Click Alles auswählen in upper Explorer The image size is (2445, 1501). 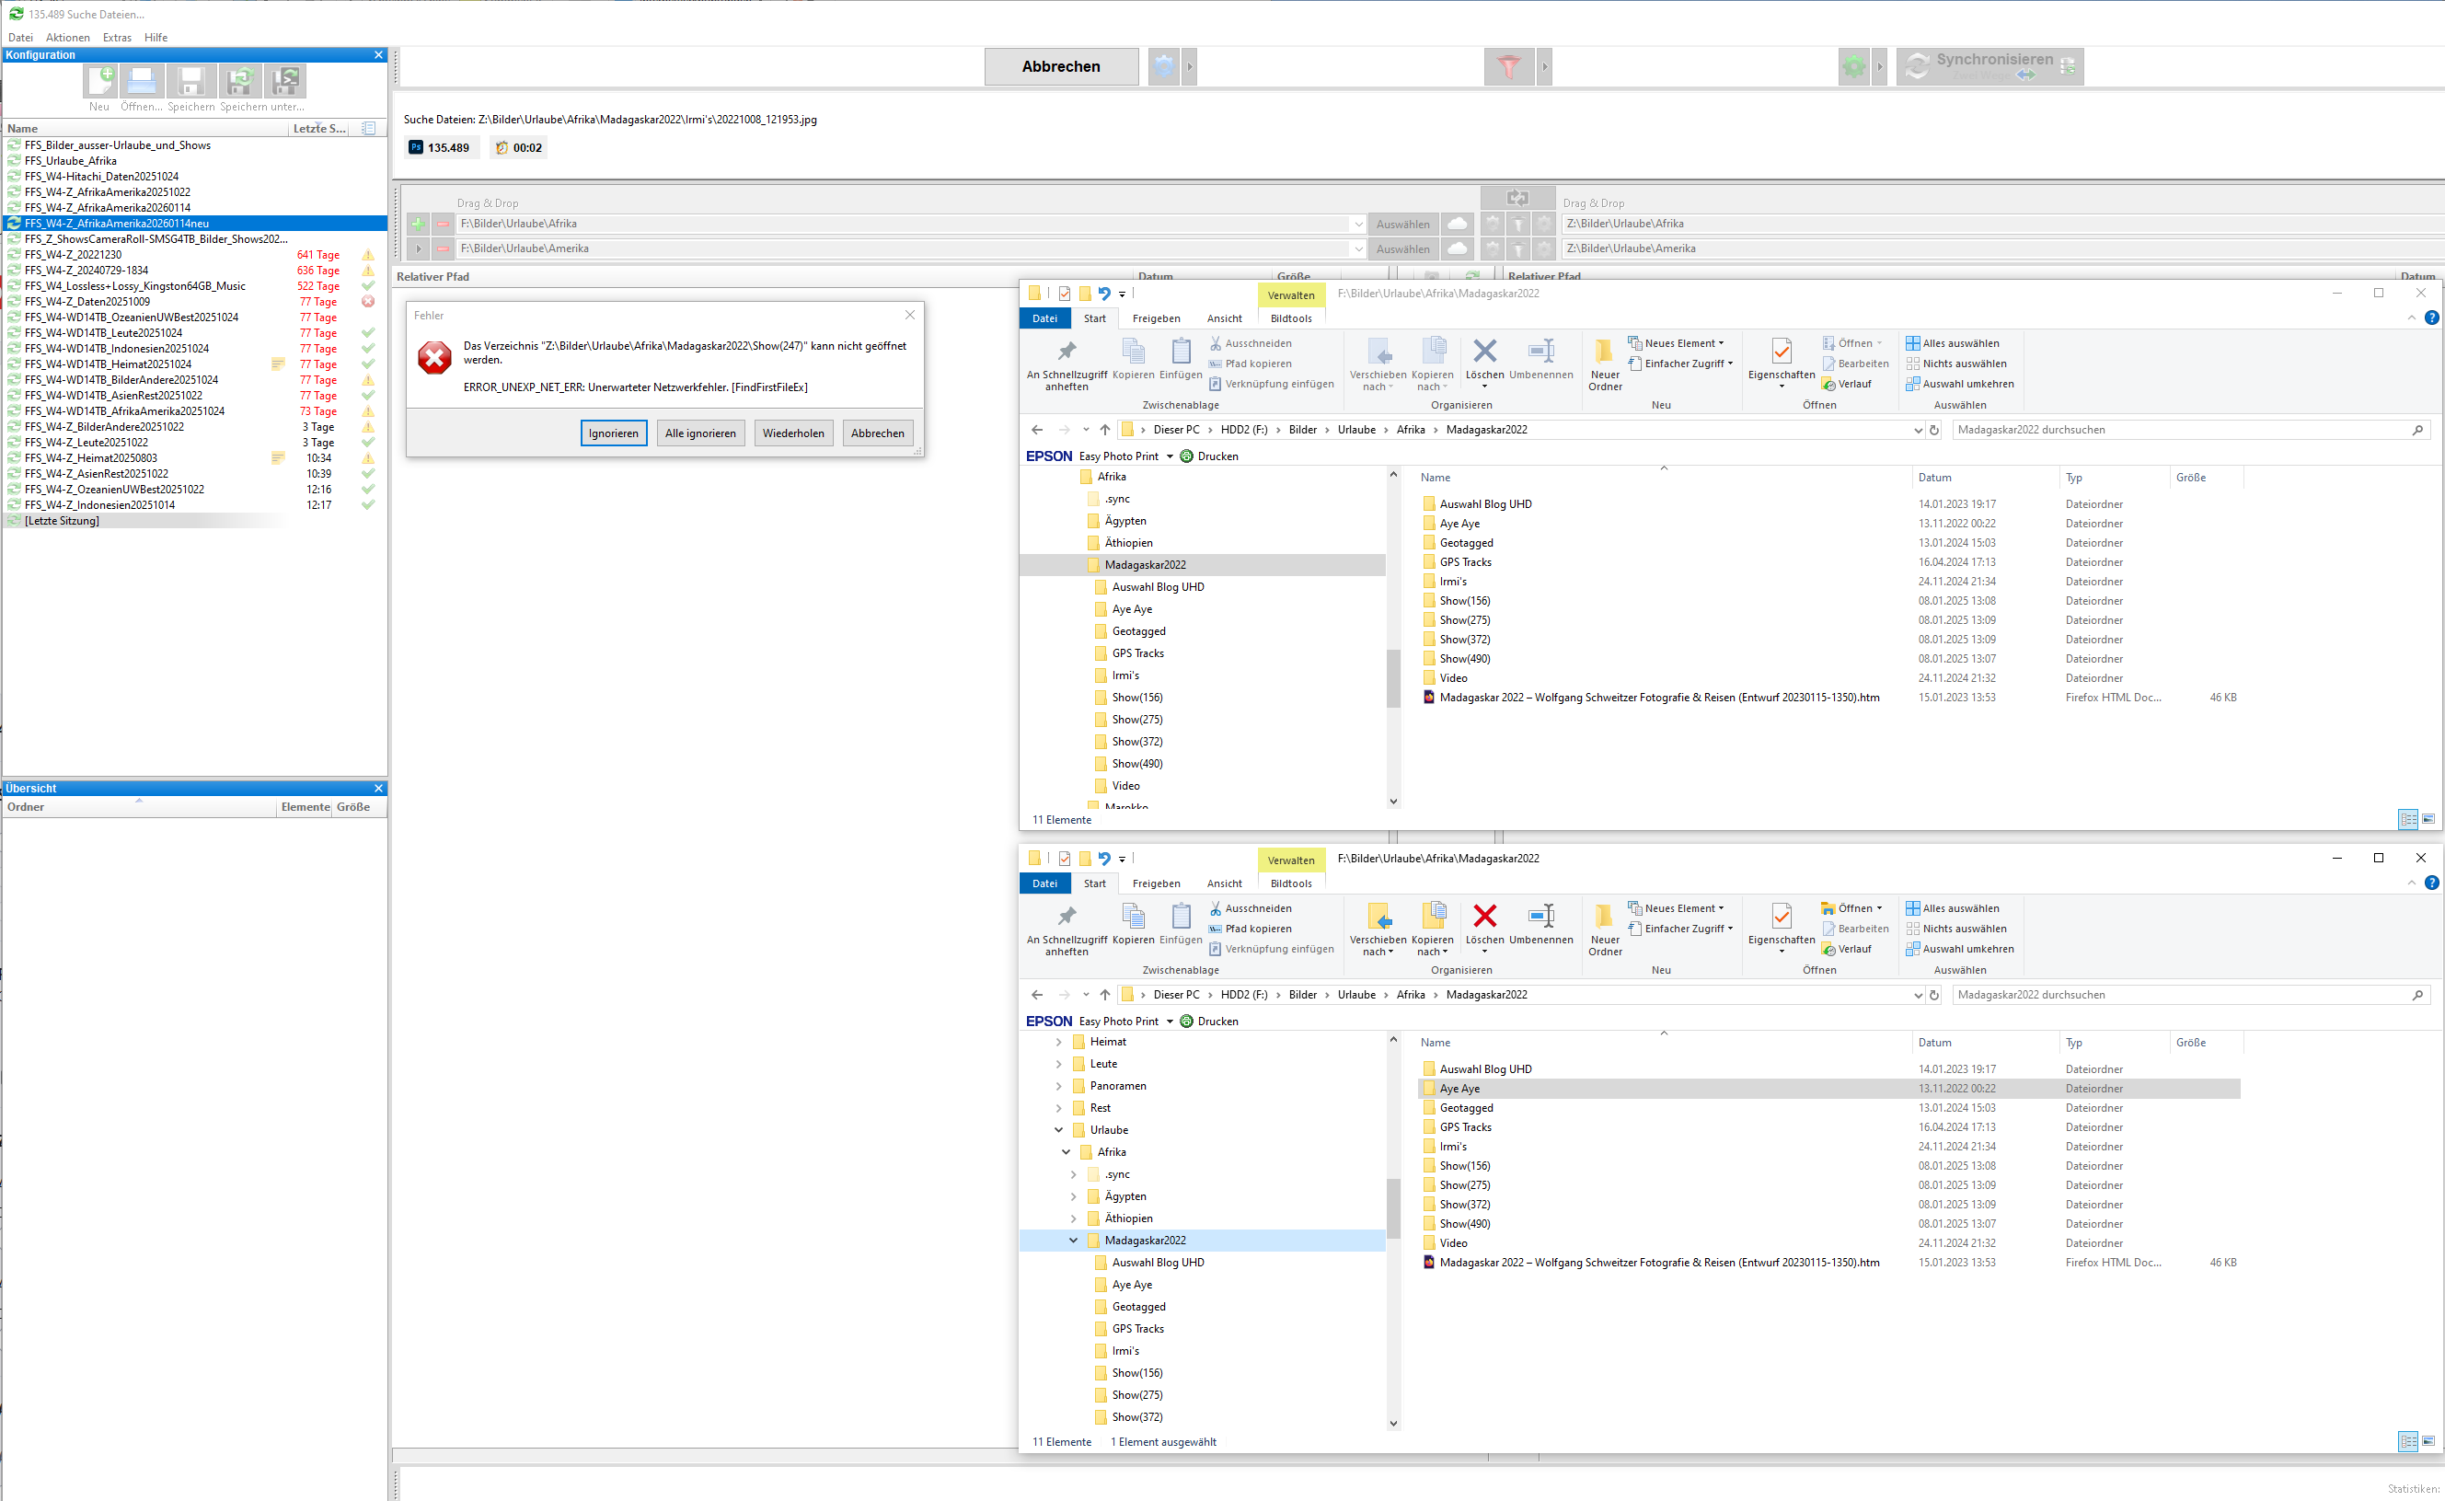click(x=1952, y=343)
